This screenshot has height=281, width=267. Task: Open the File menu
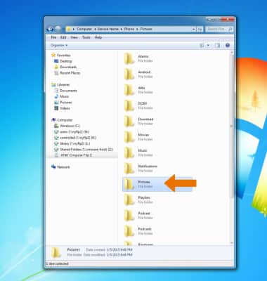(53, 37)
